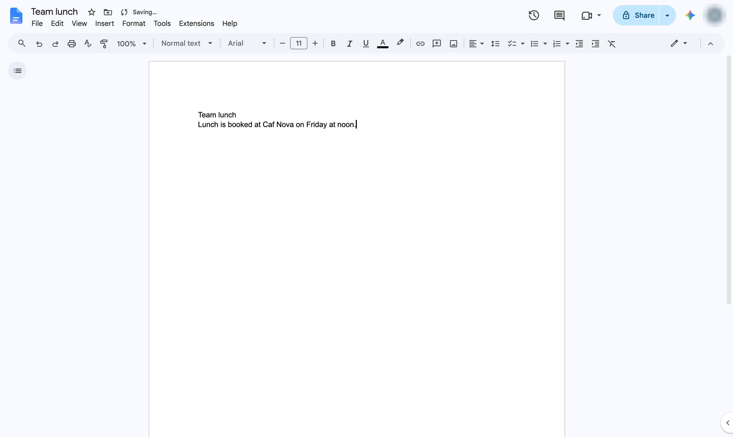The width and height of the screenshot is (733, 437).
Task: Open the Docs home icon
Action: tap(16, 15)
